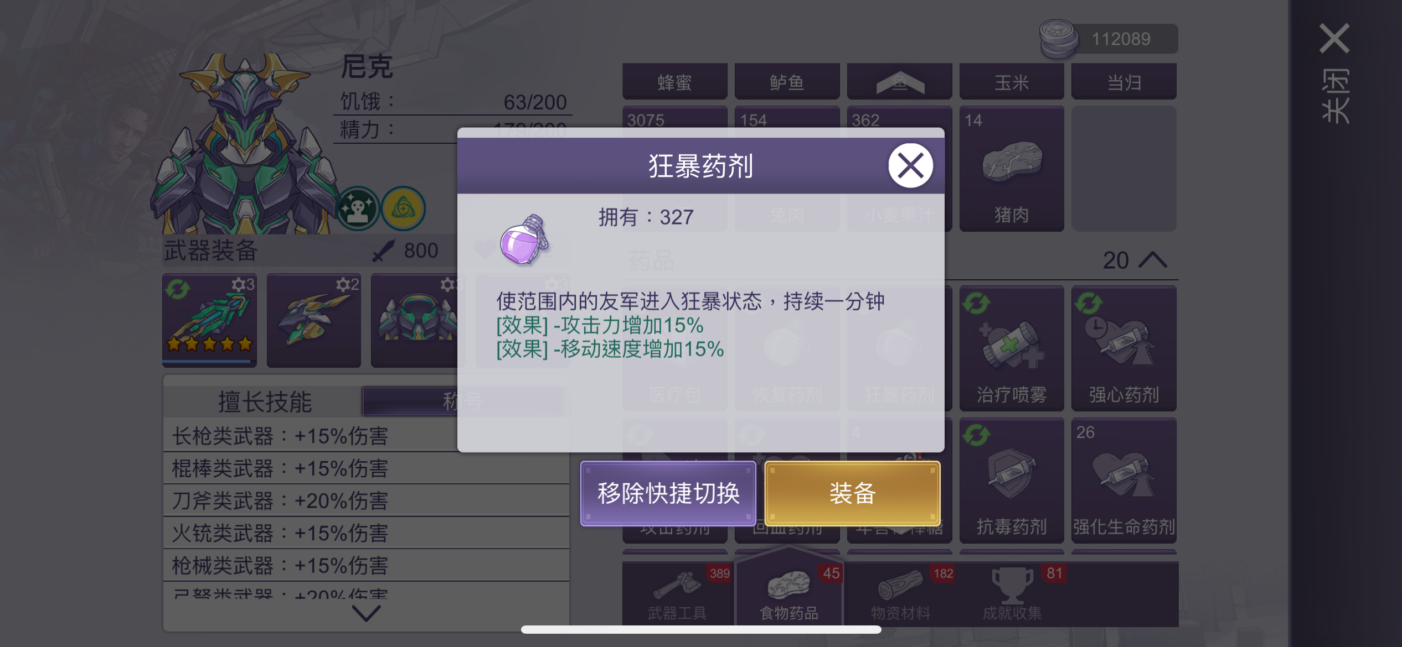Select the 强化生命药剂 item
Screen dimensions: 1402x647
(x=1123, y=480)
